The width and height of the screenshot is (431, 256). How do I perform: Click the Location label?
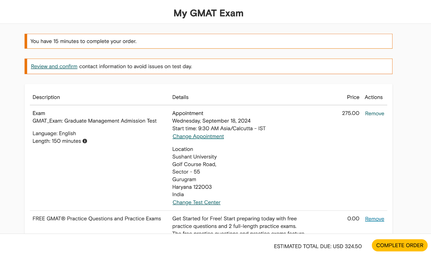183,149
